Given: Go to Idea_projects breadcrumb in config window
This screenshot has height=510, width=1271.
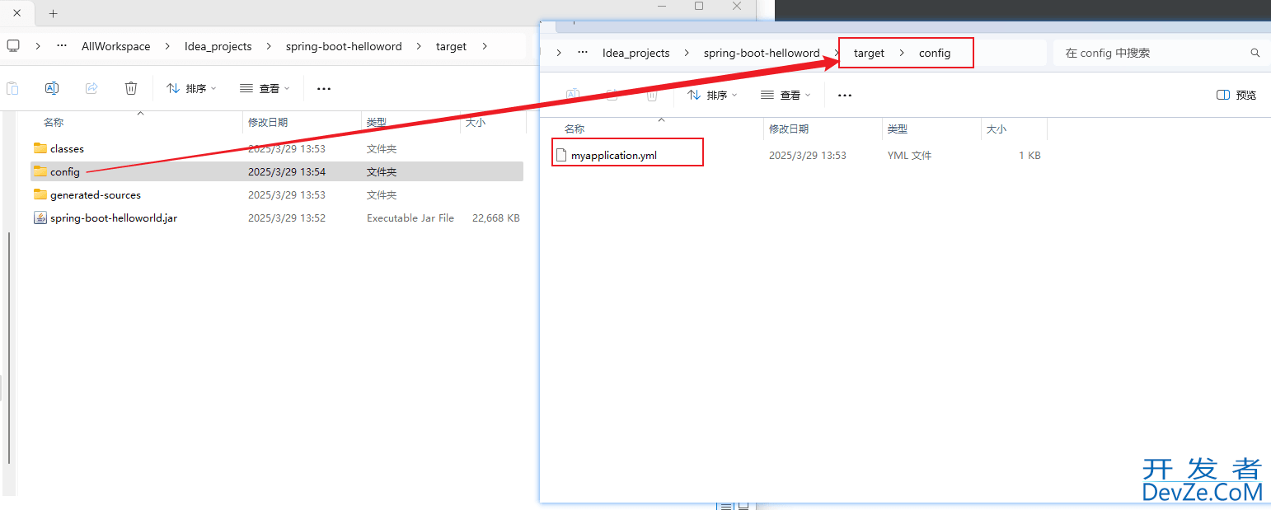Looking at the screenshot, I should [x=636, y=53].
